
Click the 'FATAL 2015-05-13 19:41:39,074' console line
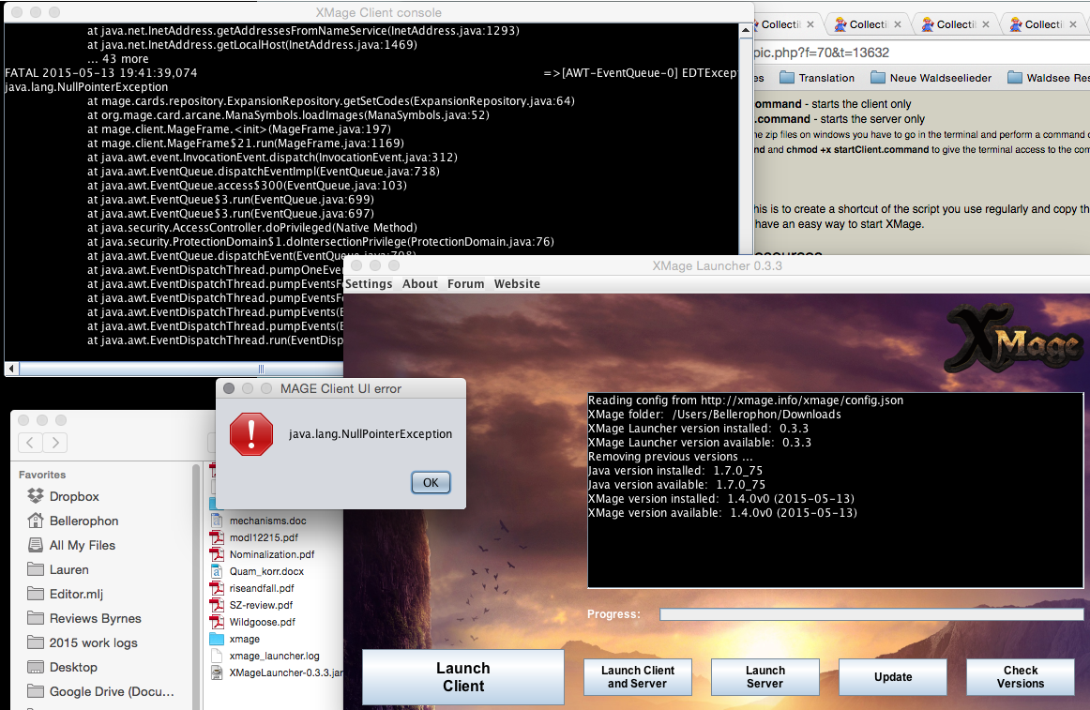pyautogui.click(x=100, y=73)
